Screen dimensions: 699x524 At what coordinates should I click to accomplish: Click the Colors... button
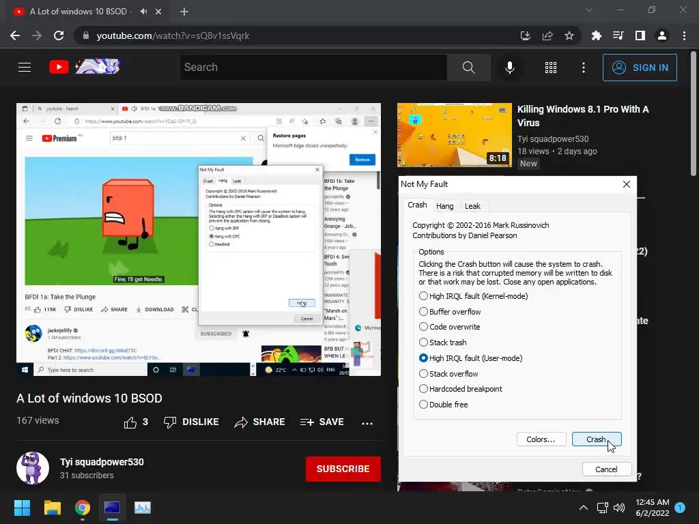click(x=541, y=439)
